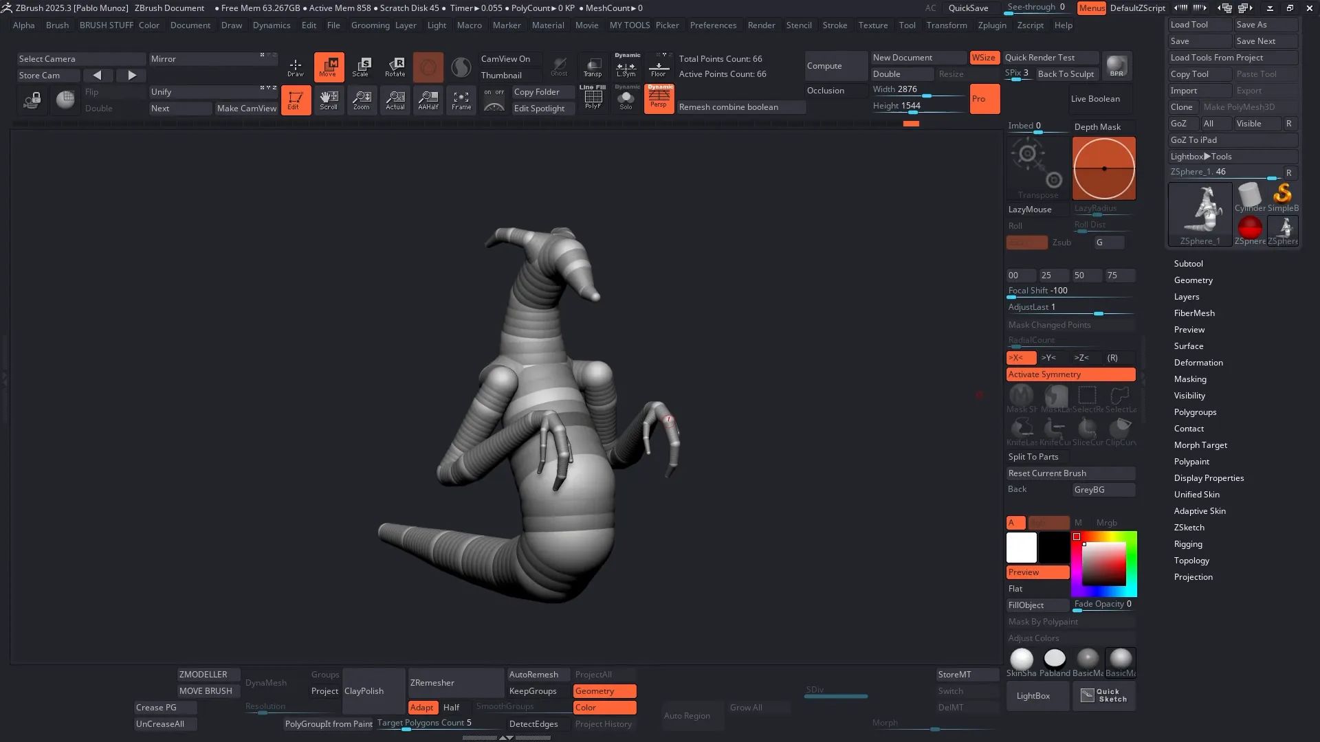Expand the Deformation palette section
The width and height of the screenshot is (1320, 742).
[1198, 363]
